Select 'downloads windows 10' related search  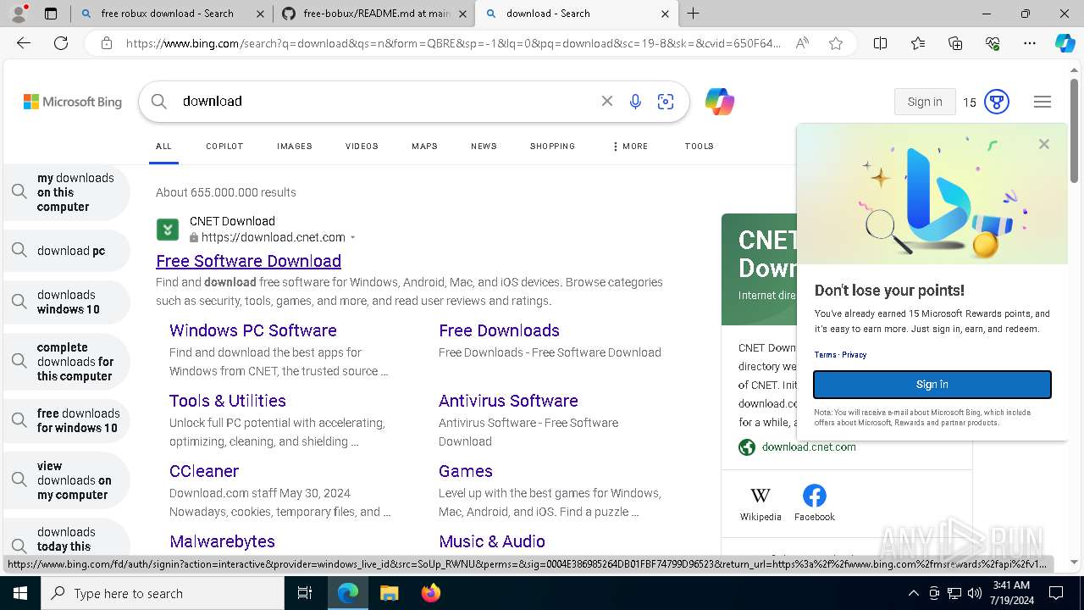pyautogui.click(x=67, y=302)
